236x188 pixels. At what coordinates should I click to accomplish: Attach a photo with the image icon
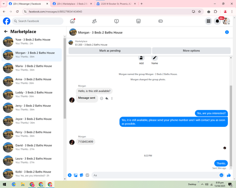point(76,175)
